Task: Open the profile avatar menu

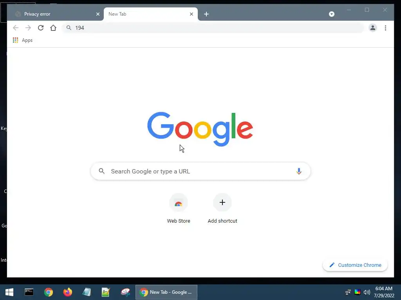Action: [x=373, y=28]
